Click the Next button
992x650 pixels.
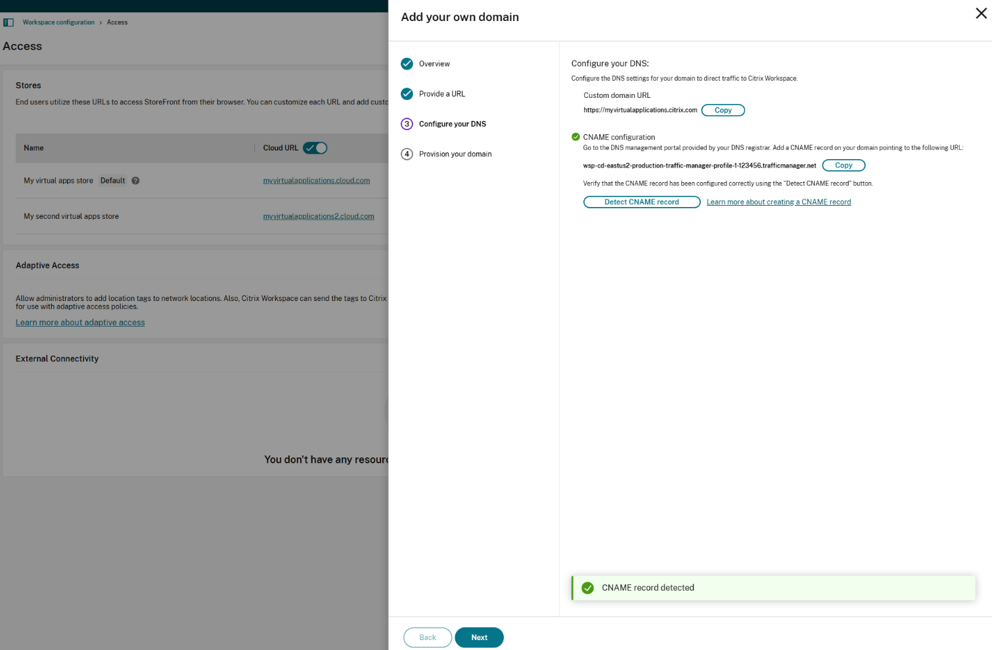click(479, 638)
